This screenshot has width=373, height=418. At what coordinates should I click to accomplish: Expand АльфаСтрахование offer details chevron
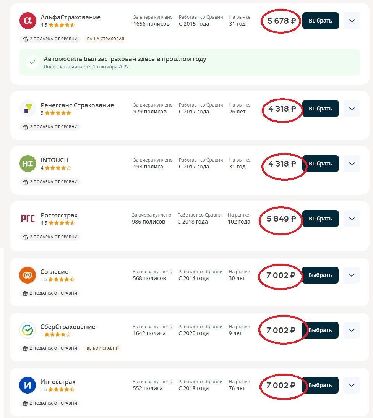[x=352, y=21]
